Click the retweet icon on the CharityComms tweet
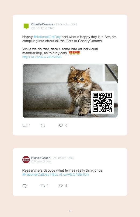 point(43,125)
